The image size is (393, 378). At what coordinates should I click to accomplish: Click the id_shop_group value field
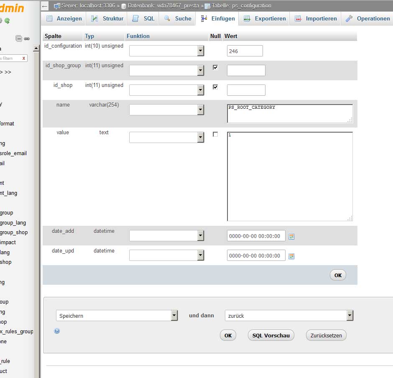246,70
